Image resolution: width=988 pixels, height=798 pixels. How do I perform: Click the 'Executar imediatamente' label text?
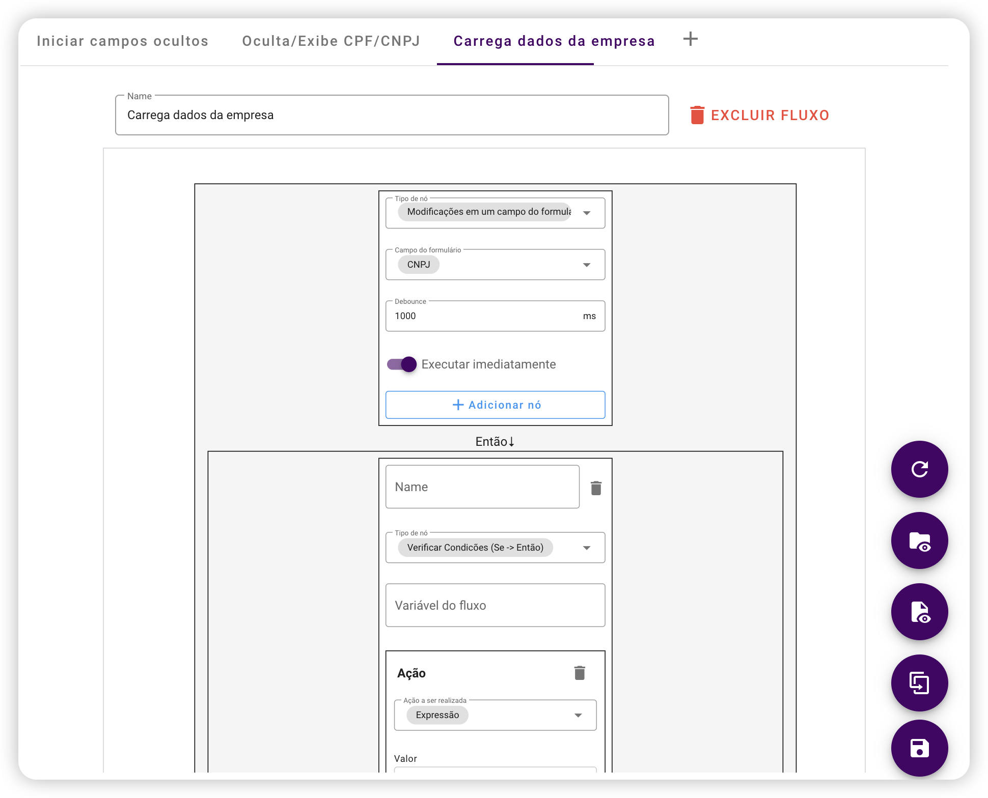pyautogui.click(x=488, y=364)
